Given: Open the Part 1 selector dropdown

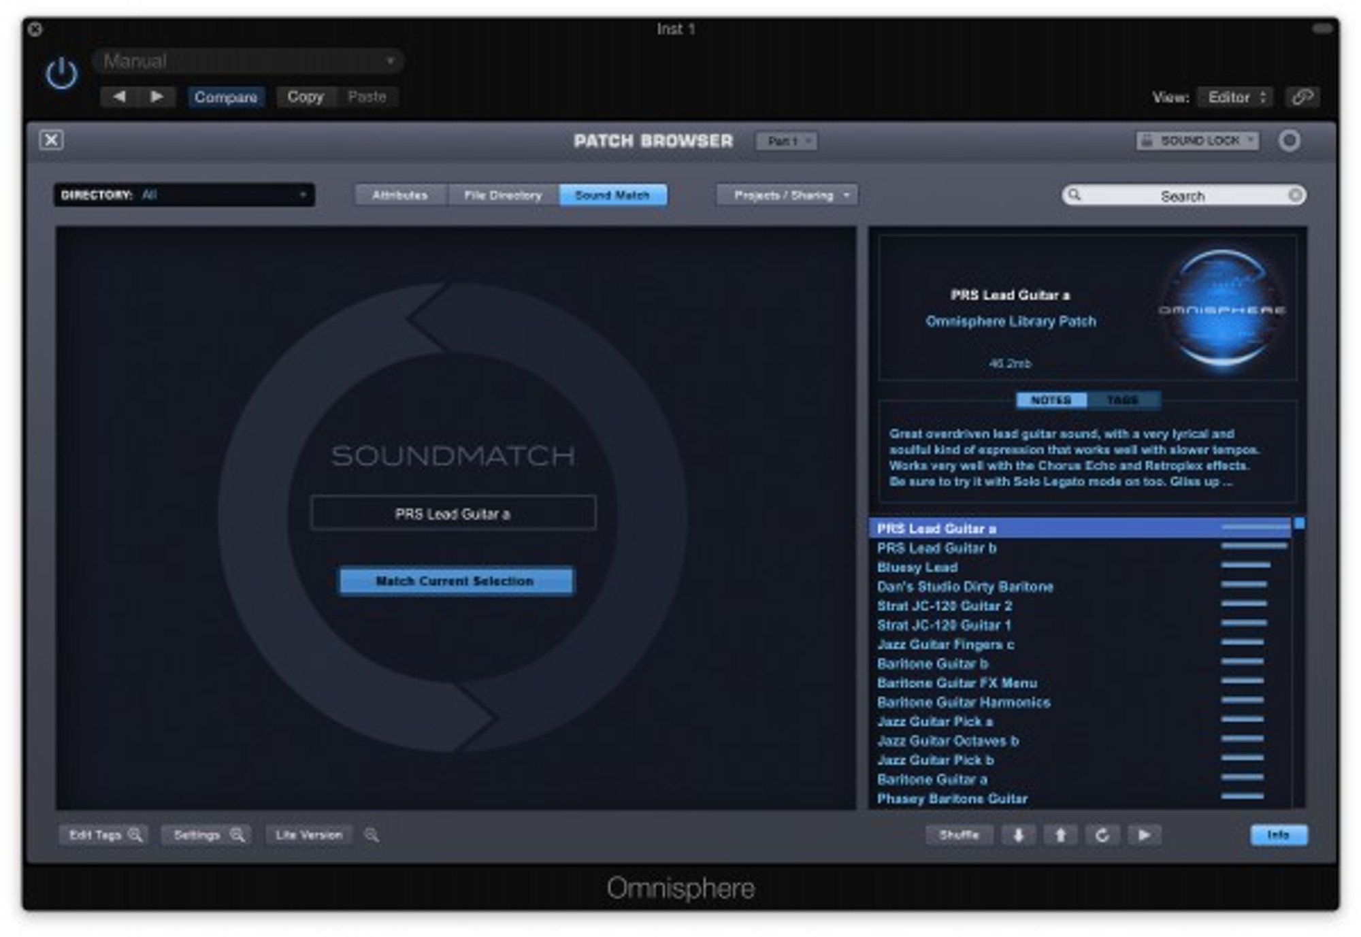Looking at the screenshot, I should coord(787,141).
